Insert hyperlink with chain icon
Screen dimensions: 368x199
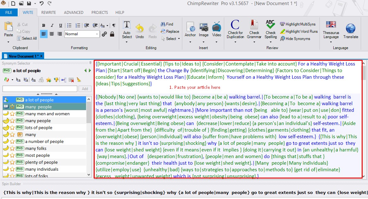(x=104, y=34)
